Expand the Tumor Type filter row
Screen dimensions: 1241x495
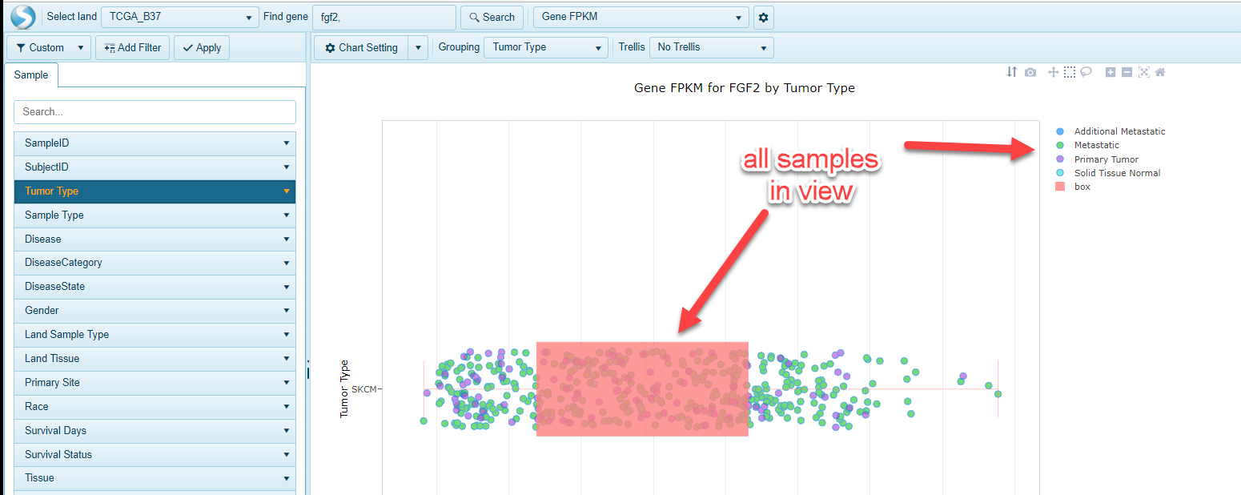pyautogui.click(x=286, y=191)
